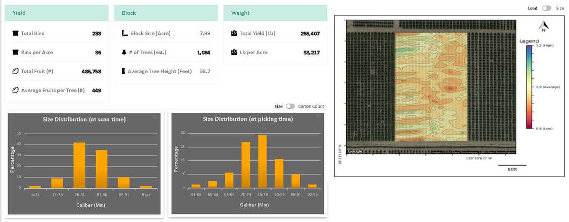This screenshot has width=569, height=222.
Task: Click the Total Fruit leaf icon
Action: point(15,71)
